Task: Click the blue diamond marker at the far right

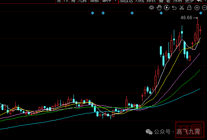Action: [x=201, y=13]
